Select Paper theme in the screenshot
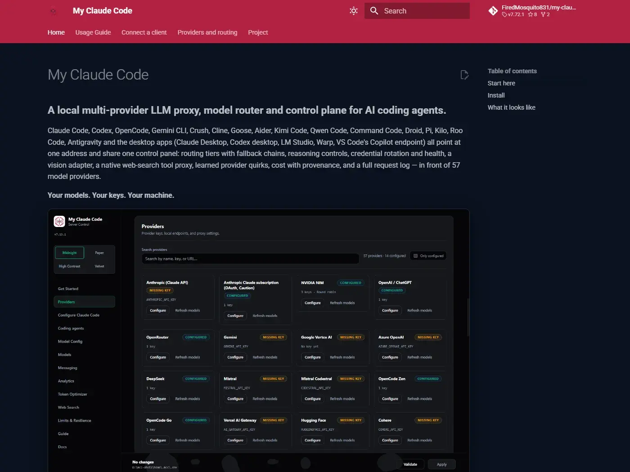The image size is (630, 472). pyautogui.click(x=99, y=253)
